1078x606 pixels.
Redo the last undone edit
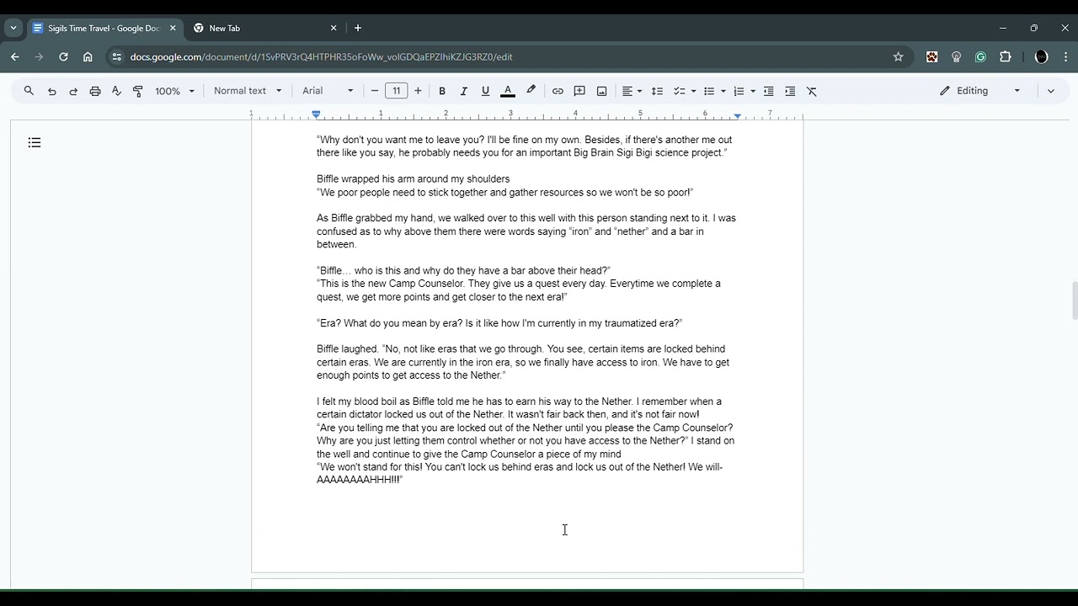click(73, 91)
